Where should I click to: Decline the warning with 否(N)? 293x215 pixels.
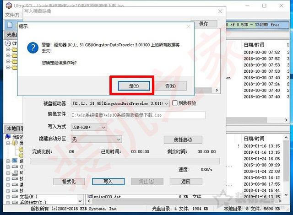[x=170, y=86]
